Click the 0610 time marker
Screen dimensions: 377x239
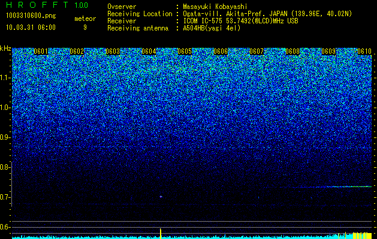coord(364,51)
